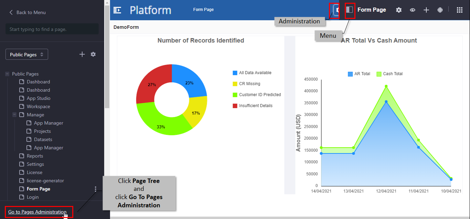Click the plus icon in top toolbar
This screenshot has height=219, width=470.
pos(426,10)
